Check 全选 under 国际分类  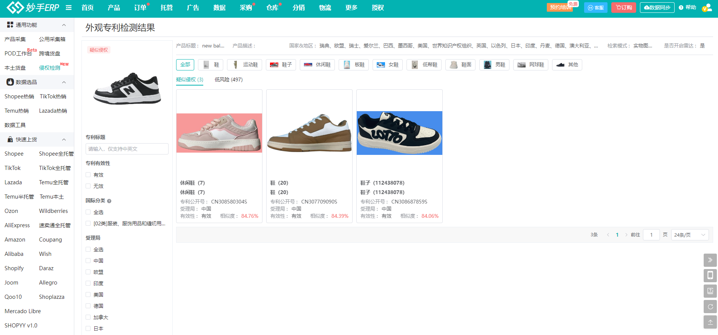pyautogui.click(x=88, y=212)
